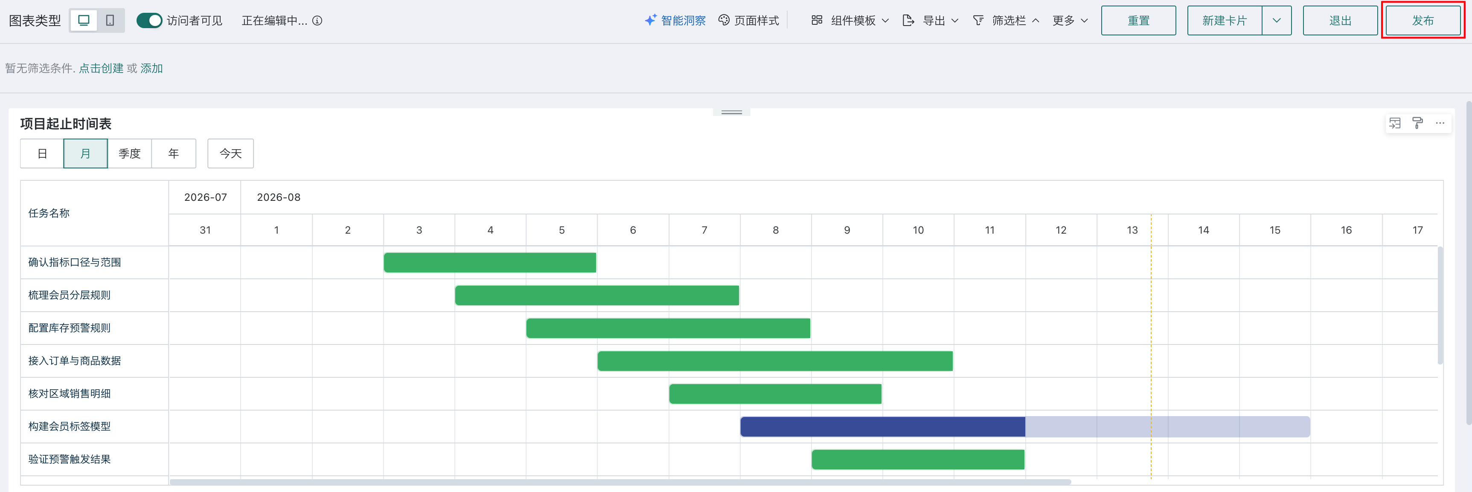This screenshot has width=1472, height=492.
Task: Click the day 10 column header
Action: [918, 231]
